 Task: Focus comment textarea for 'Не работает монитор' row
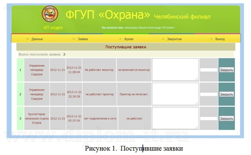(175, 69)
